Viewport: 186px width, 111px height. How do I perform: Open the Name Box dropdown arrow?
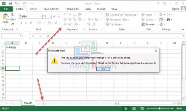[21, 36]
